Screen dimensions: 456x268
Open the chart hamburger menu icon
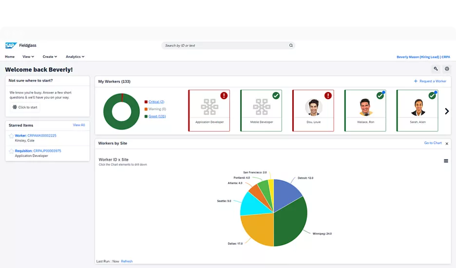coord(446,161)
